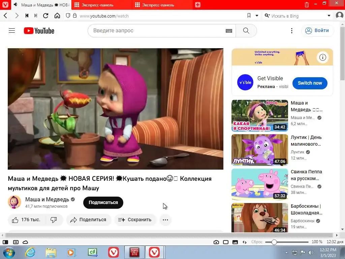Click the horizontal page scrollbar

pyautogui.click(x=169, y=235)
